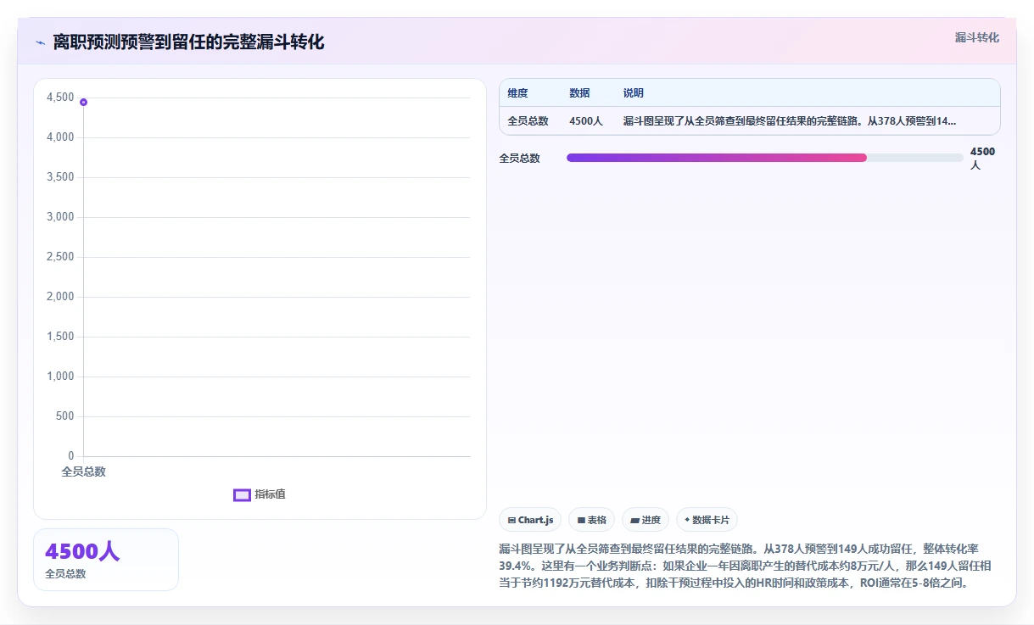Click the 1,000 y-axis tick label
Image resolution: width=1034 pixels, height=625 pixels.
(x=60, y=377)
